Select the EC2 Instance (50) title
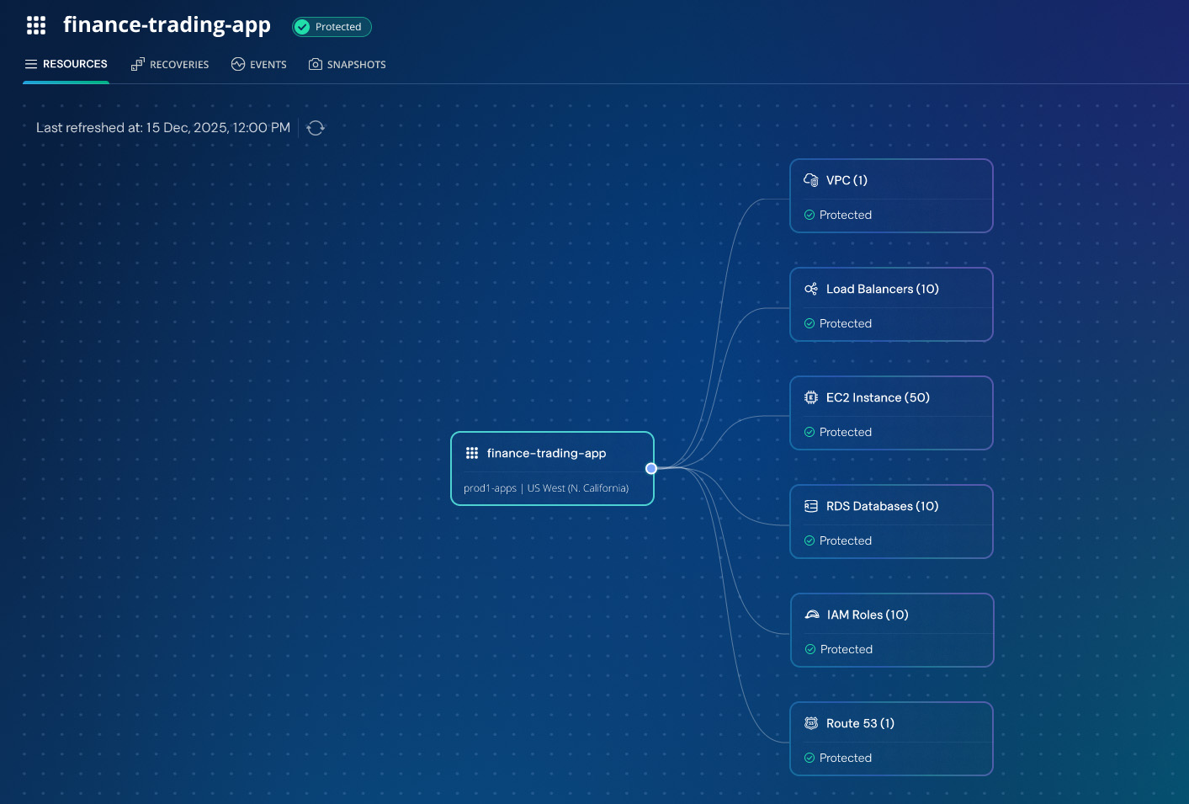 pyautogui.click(x=878, y=397)
